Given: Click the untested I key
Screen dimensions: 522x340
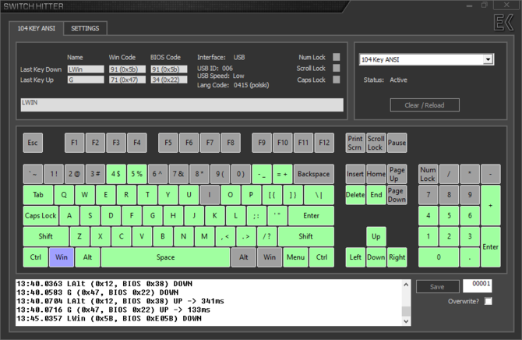Looking at the screenshot, I should 210,195.
